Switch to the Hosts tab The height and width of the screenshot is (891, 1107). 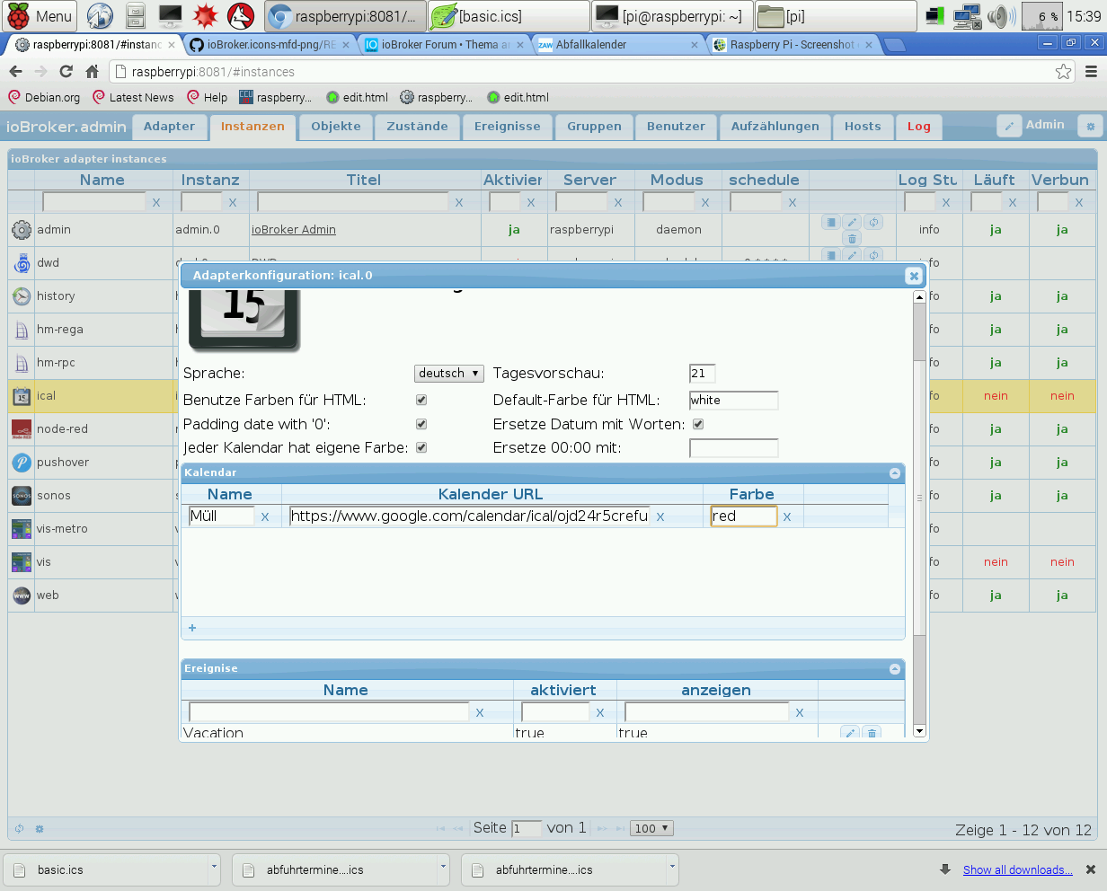coord(863,127)
